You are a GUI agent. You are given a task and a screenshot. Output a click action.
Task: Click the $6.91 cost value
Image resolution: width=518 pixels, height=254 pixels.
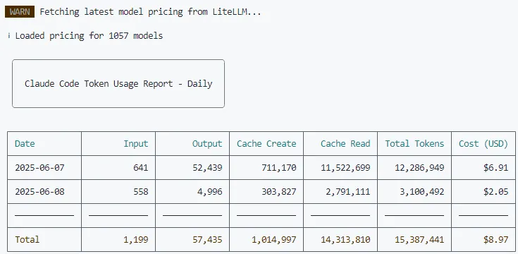click(496, 168)
